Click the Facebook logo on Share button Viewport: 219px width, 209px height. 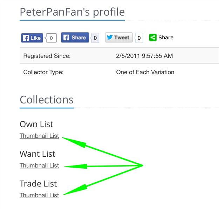[x=66, y=38]
